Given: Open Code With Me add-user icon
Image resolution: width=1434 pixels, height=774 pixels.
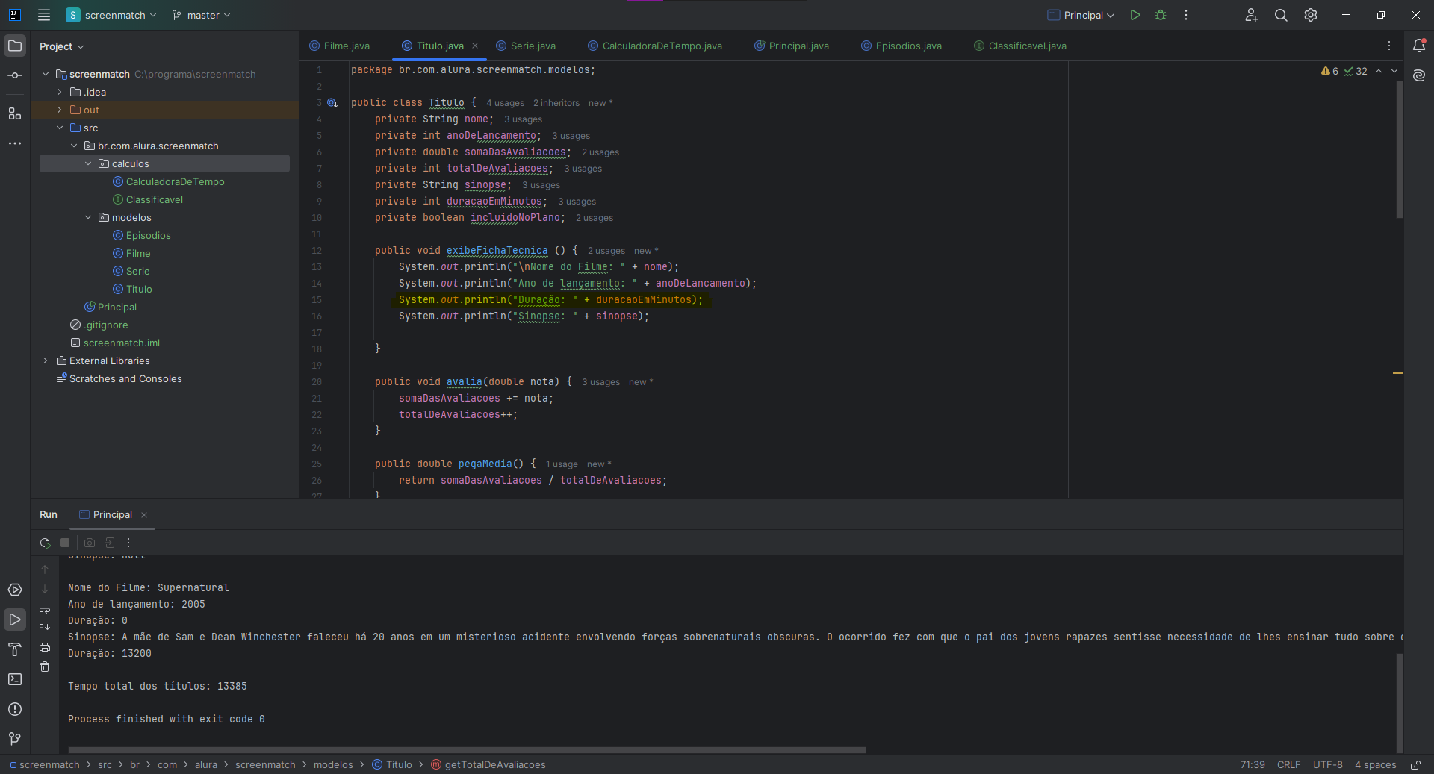Looking at the screenshot, I should click(x=1252, y=15).
